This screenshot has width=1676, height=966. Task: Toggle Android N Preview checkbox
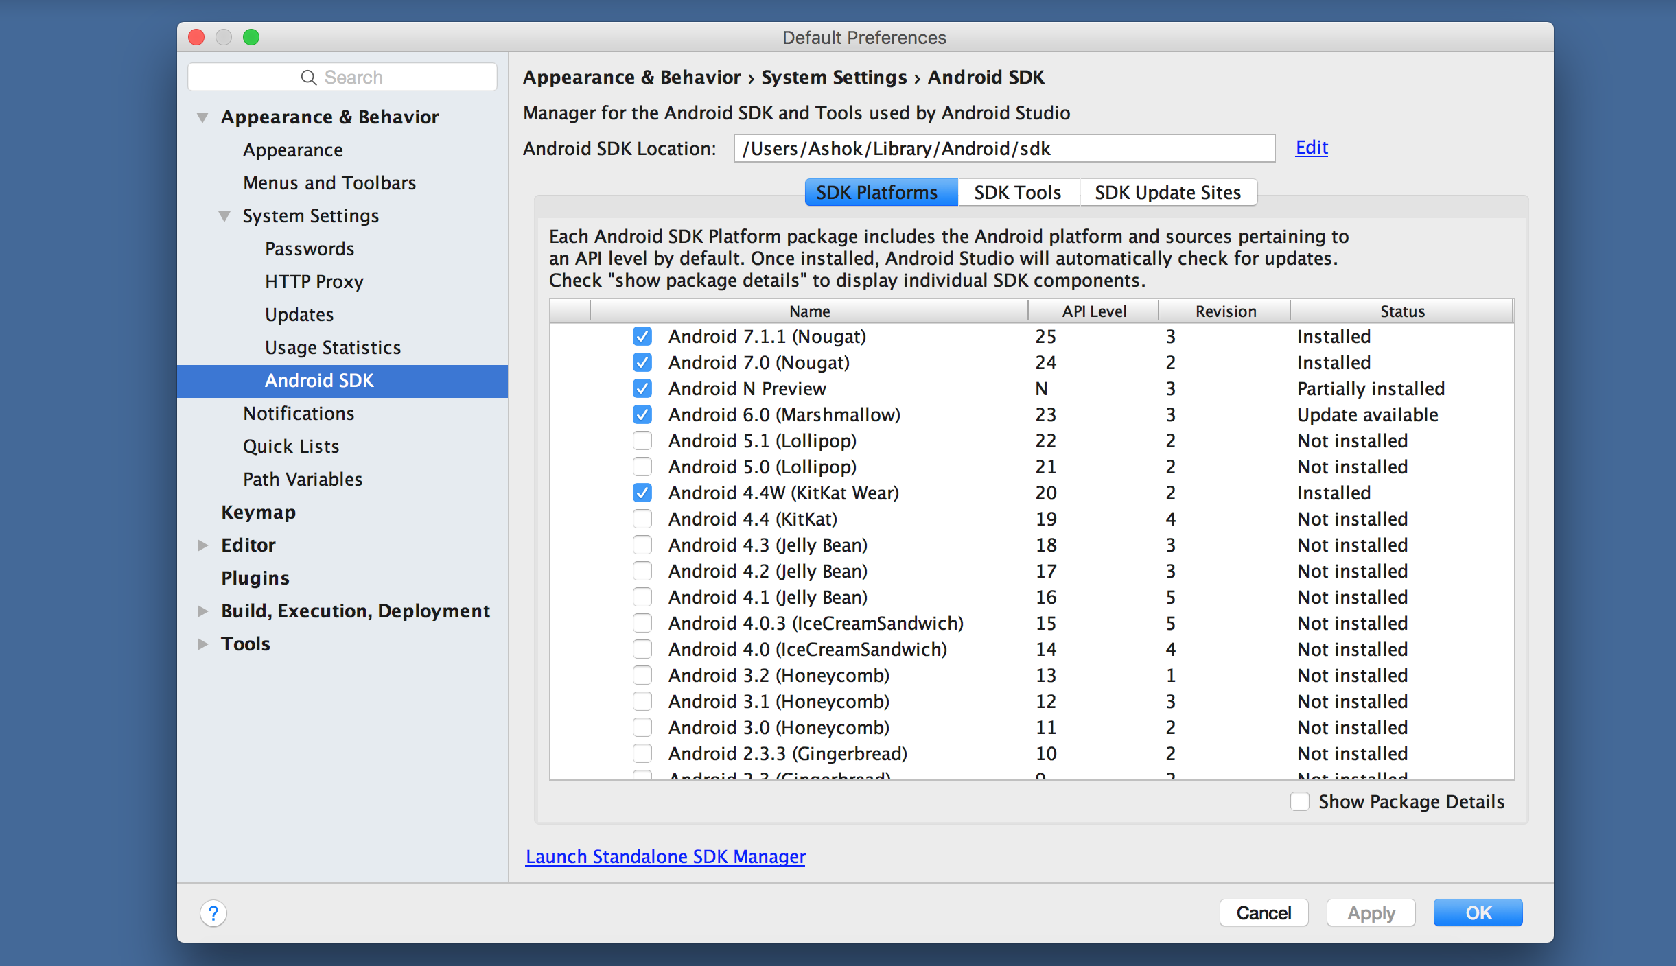coord(642,388)
